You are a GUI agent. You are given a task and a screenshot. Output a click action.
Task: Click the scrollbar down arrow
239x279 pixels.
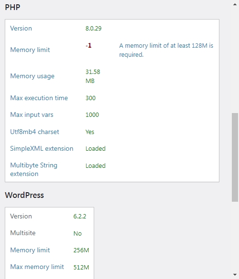[x=235, y=275]
